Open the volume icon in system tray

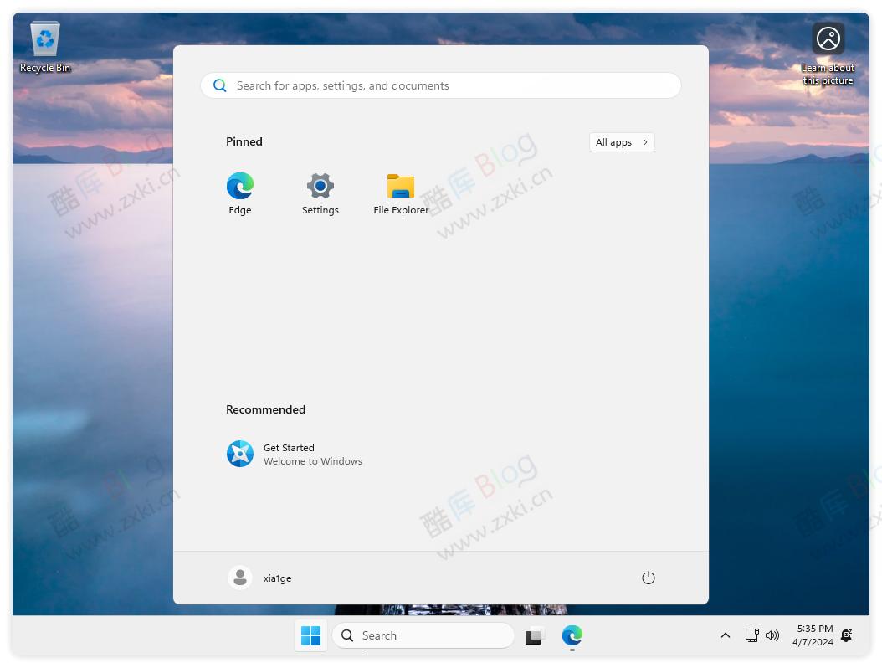[x=772, y=635]
